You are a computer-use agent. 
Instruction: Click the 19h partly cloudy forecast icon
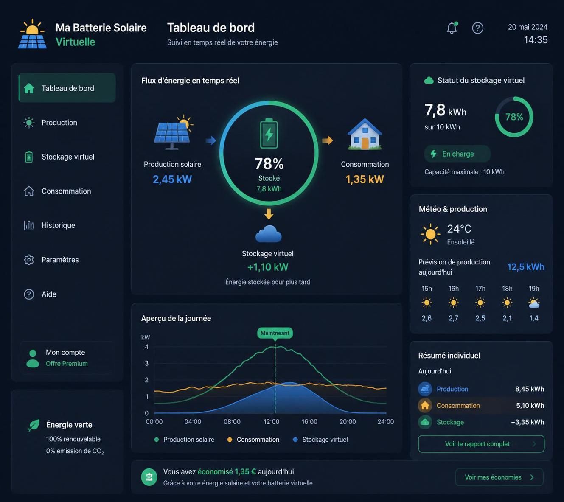(534, 303)
